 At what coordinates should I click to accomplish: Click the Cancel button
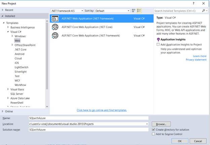click(x=198, y=141)
